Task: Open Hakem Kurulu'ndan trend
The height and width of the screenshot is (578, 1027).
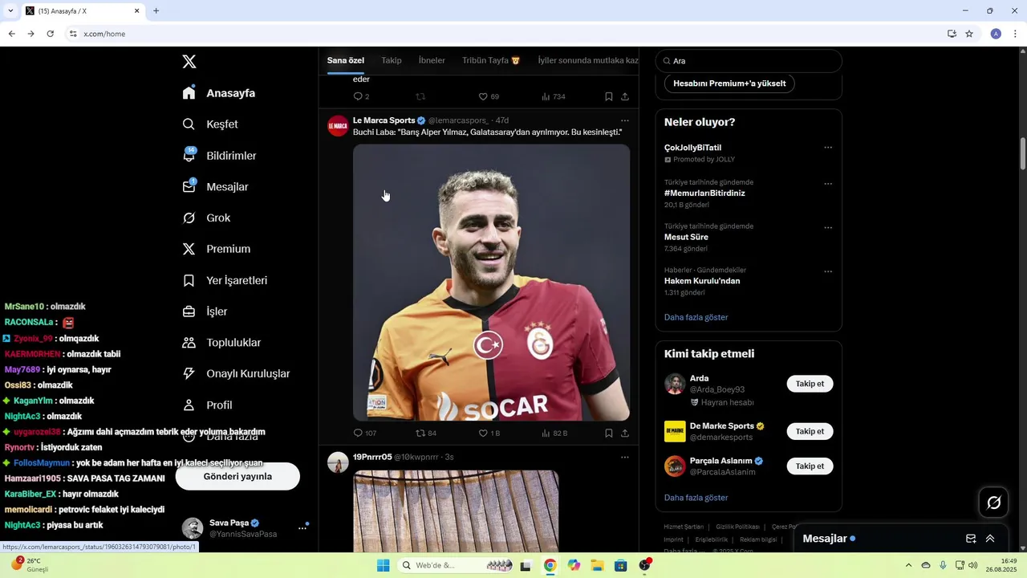Action: pyautogui.click(x=702, y=281)
